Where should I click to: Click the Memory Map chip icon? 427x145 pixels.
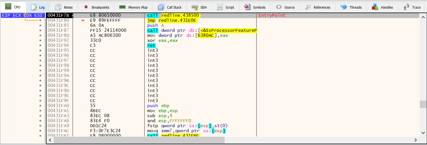pyautogui.click(x=122, y=7)
